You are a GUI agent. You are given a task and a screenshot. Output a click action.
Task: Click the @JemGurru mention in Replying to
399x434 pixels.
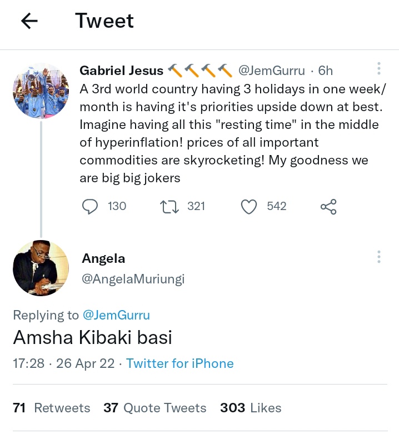(116, 315)
